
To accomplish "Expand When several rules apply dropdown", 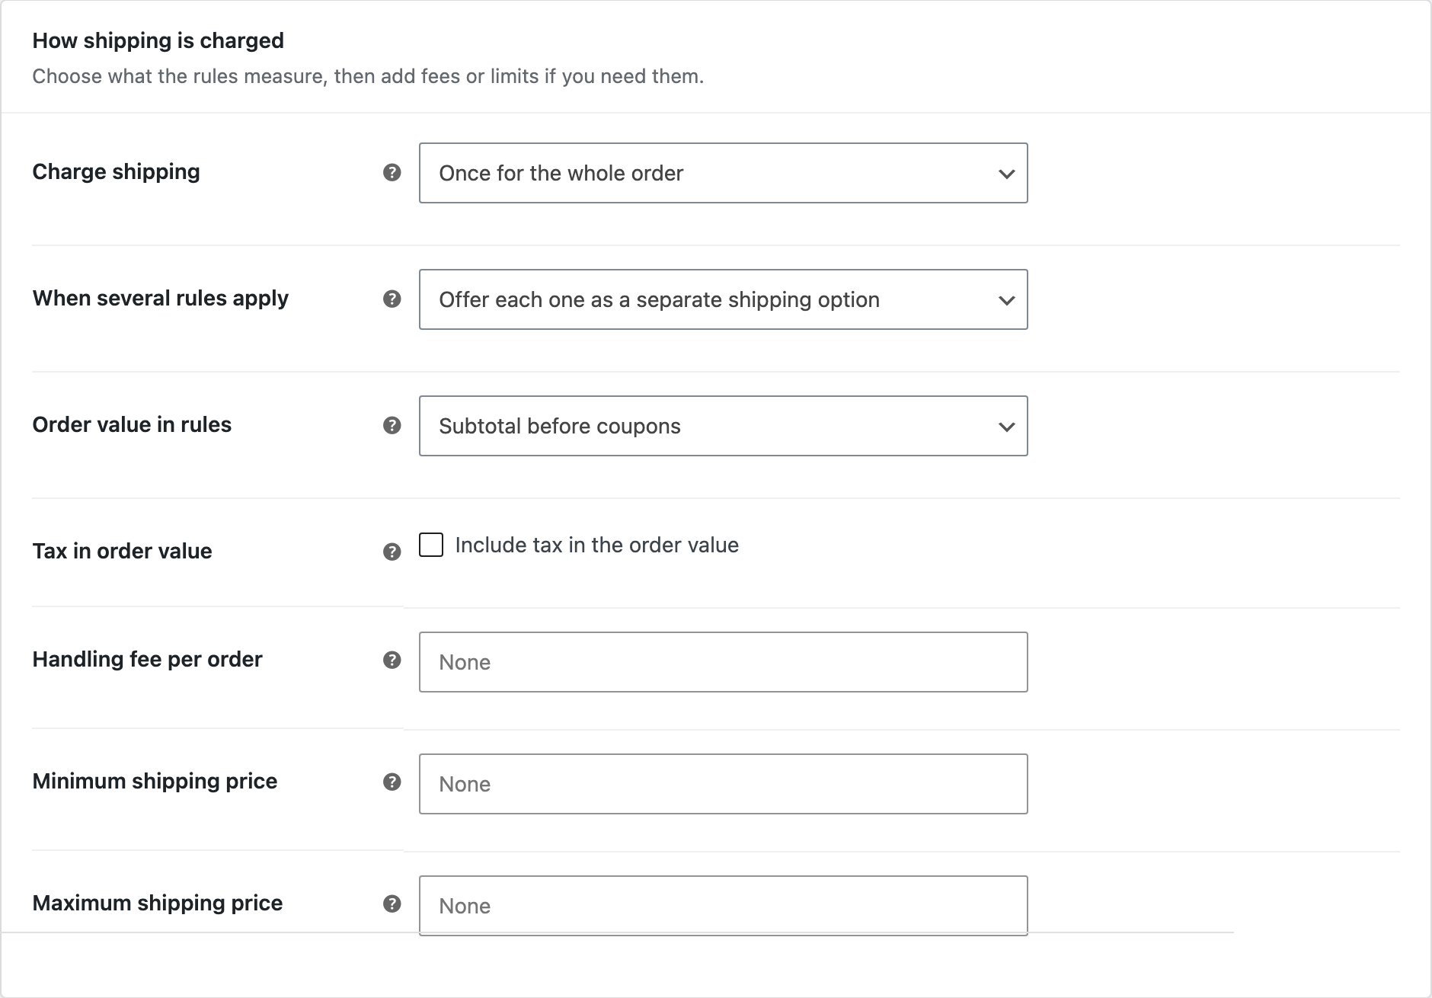I will pos(723,299).
